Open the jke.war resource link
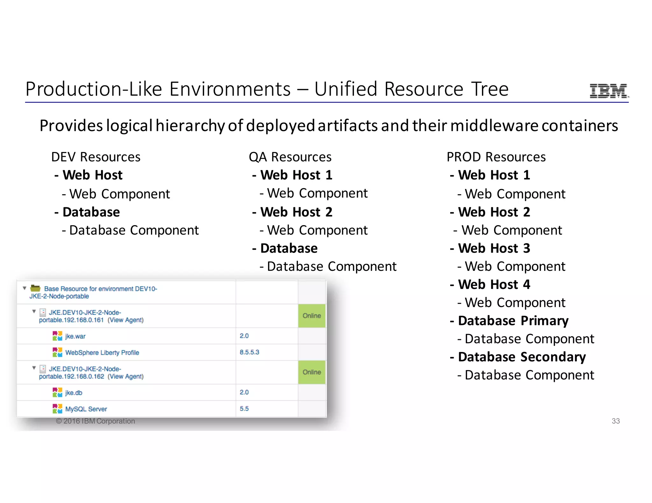 tap(75, 336)
